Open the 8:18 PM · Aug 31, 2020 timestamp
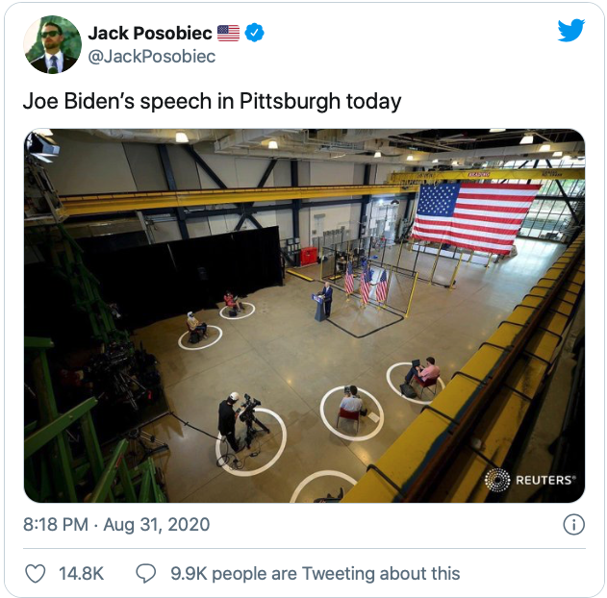Viewport: 607px width, 598px height. [116, 525]
